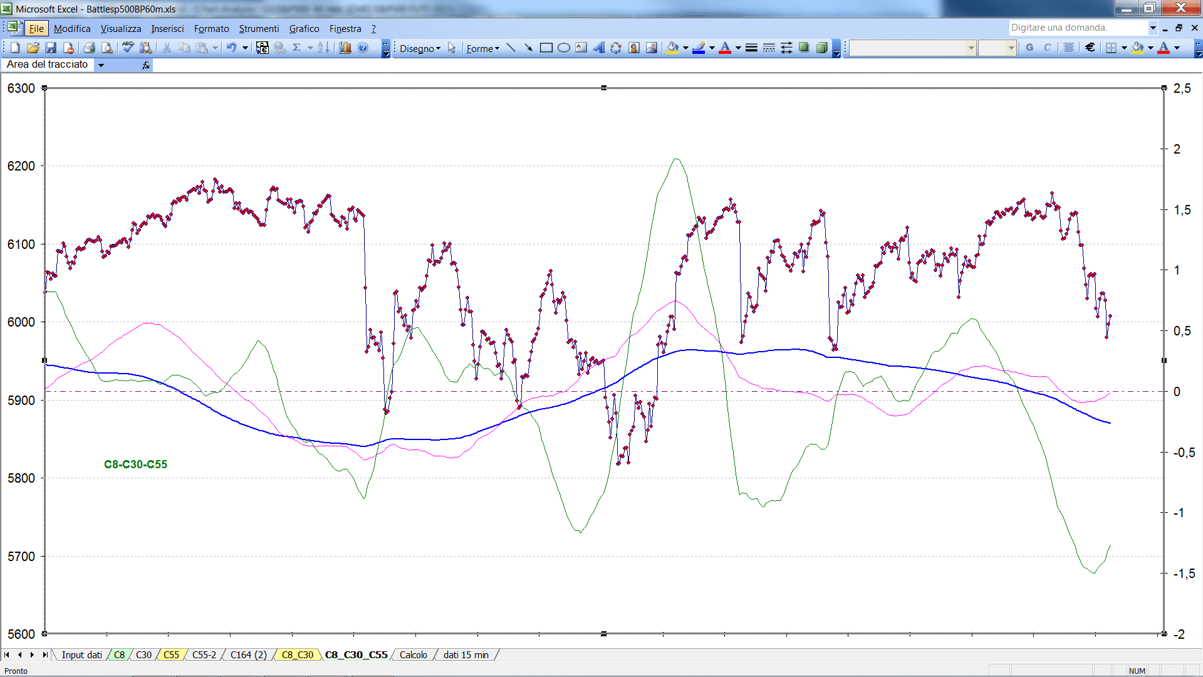The image size is (1203, 677).
Task: Toggle center alignment button
Action: (1069, 48)
